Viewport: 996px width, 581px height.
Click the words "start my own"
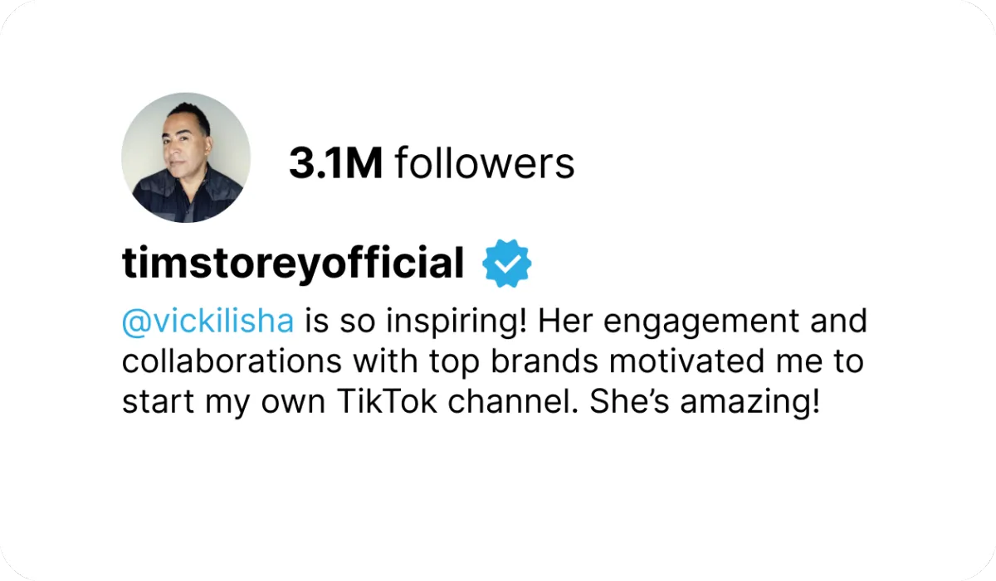coord(223,402)
